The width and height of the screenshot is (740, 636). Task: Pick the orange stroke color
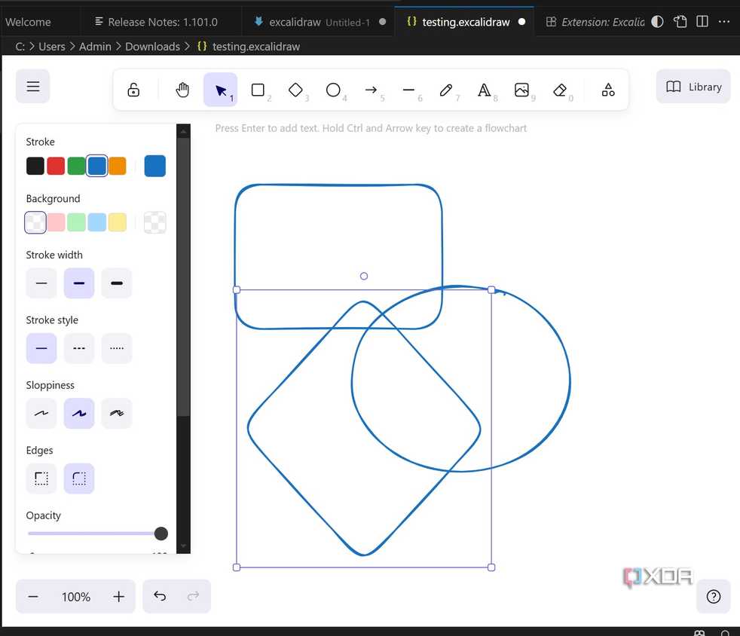(x=118, y=166)
